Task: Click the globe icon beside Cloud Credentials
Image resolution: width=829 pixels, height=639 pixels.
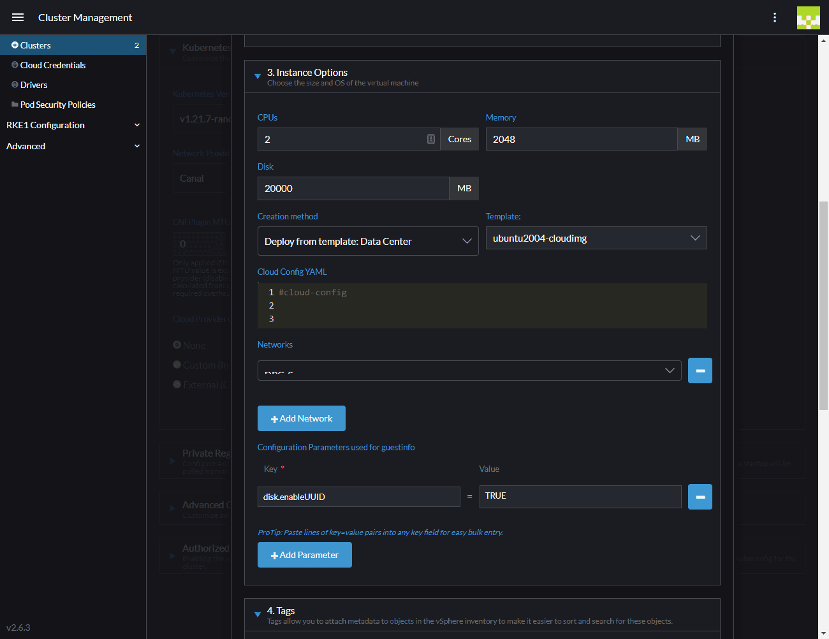Action: (x=15, y=65)
